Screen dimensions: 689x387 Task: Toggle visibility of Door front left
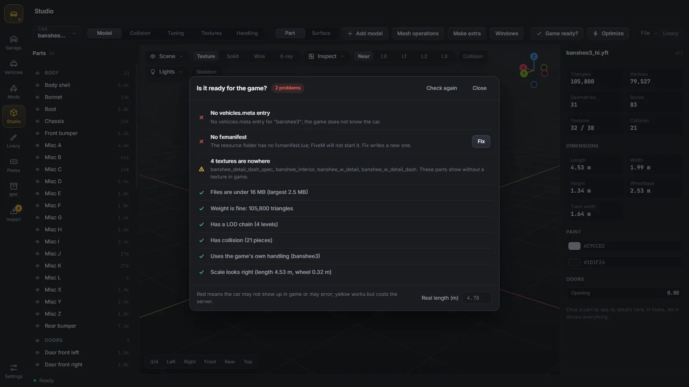pyautogui.click(x=37, y=353)
